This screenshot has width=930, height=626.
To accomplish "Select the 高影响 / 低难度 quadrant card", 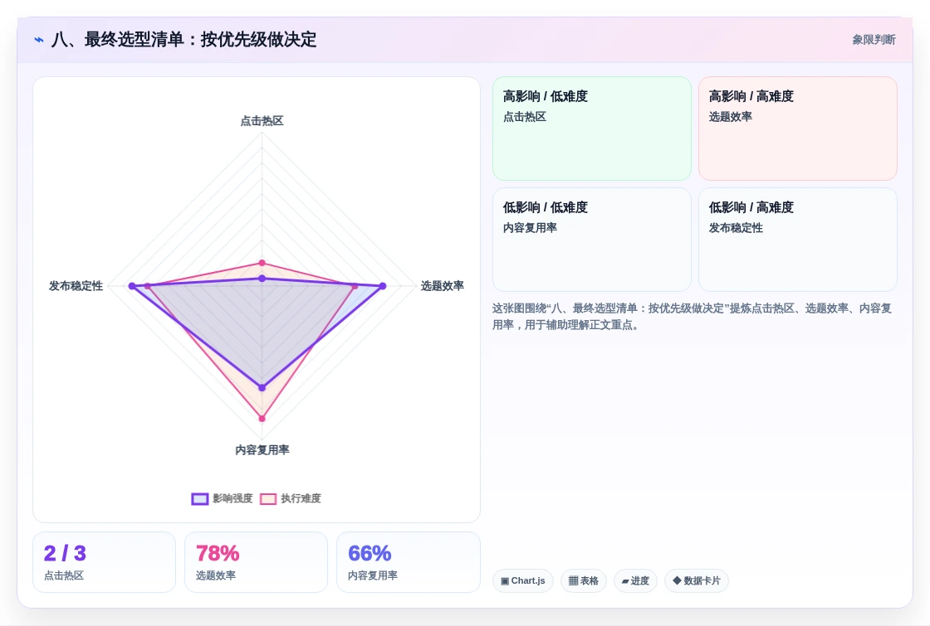I will [592, 129].
